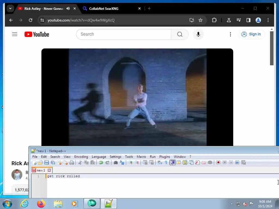Open a new Chrome tab with plus button
This screenshot has width=279, height=209.
(149, 8)
